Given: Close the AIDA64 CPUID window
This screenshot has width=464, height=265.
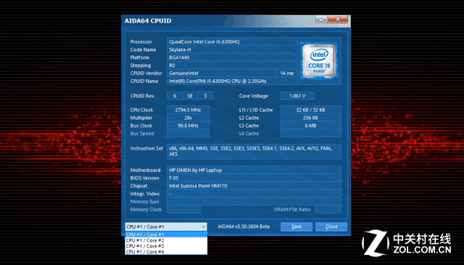Looking at the screenshot, I should tap(338, 20).
